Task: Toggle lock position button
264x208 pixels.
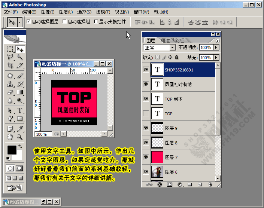Action: click(x=170, y=57)
